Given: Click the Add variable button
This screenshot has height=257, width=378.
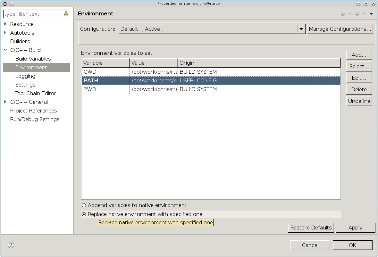Looking at the screenshot, I should click(x=359, y=55).
